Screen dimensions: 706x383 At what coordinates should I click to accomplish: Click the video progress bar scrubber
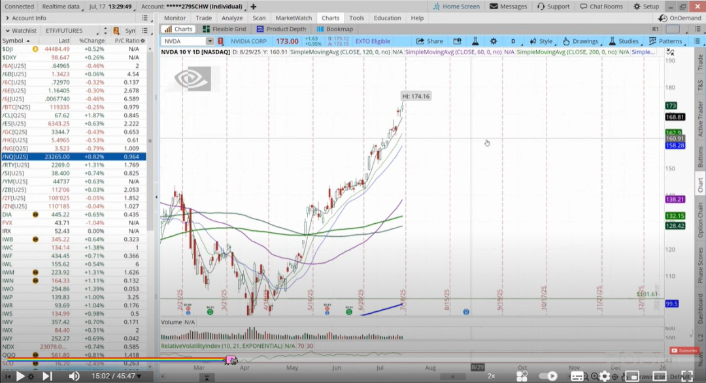(231, 360)
